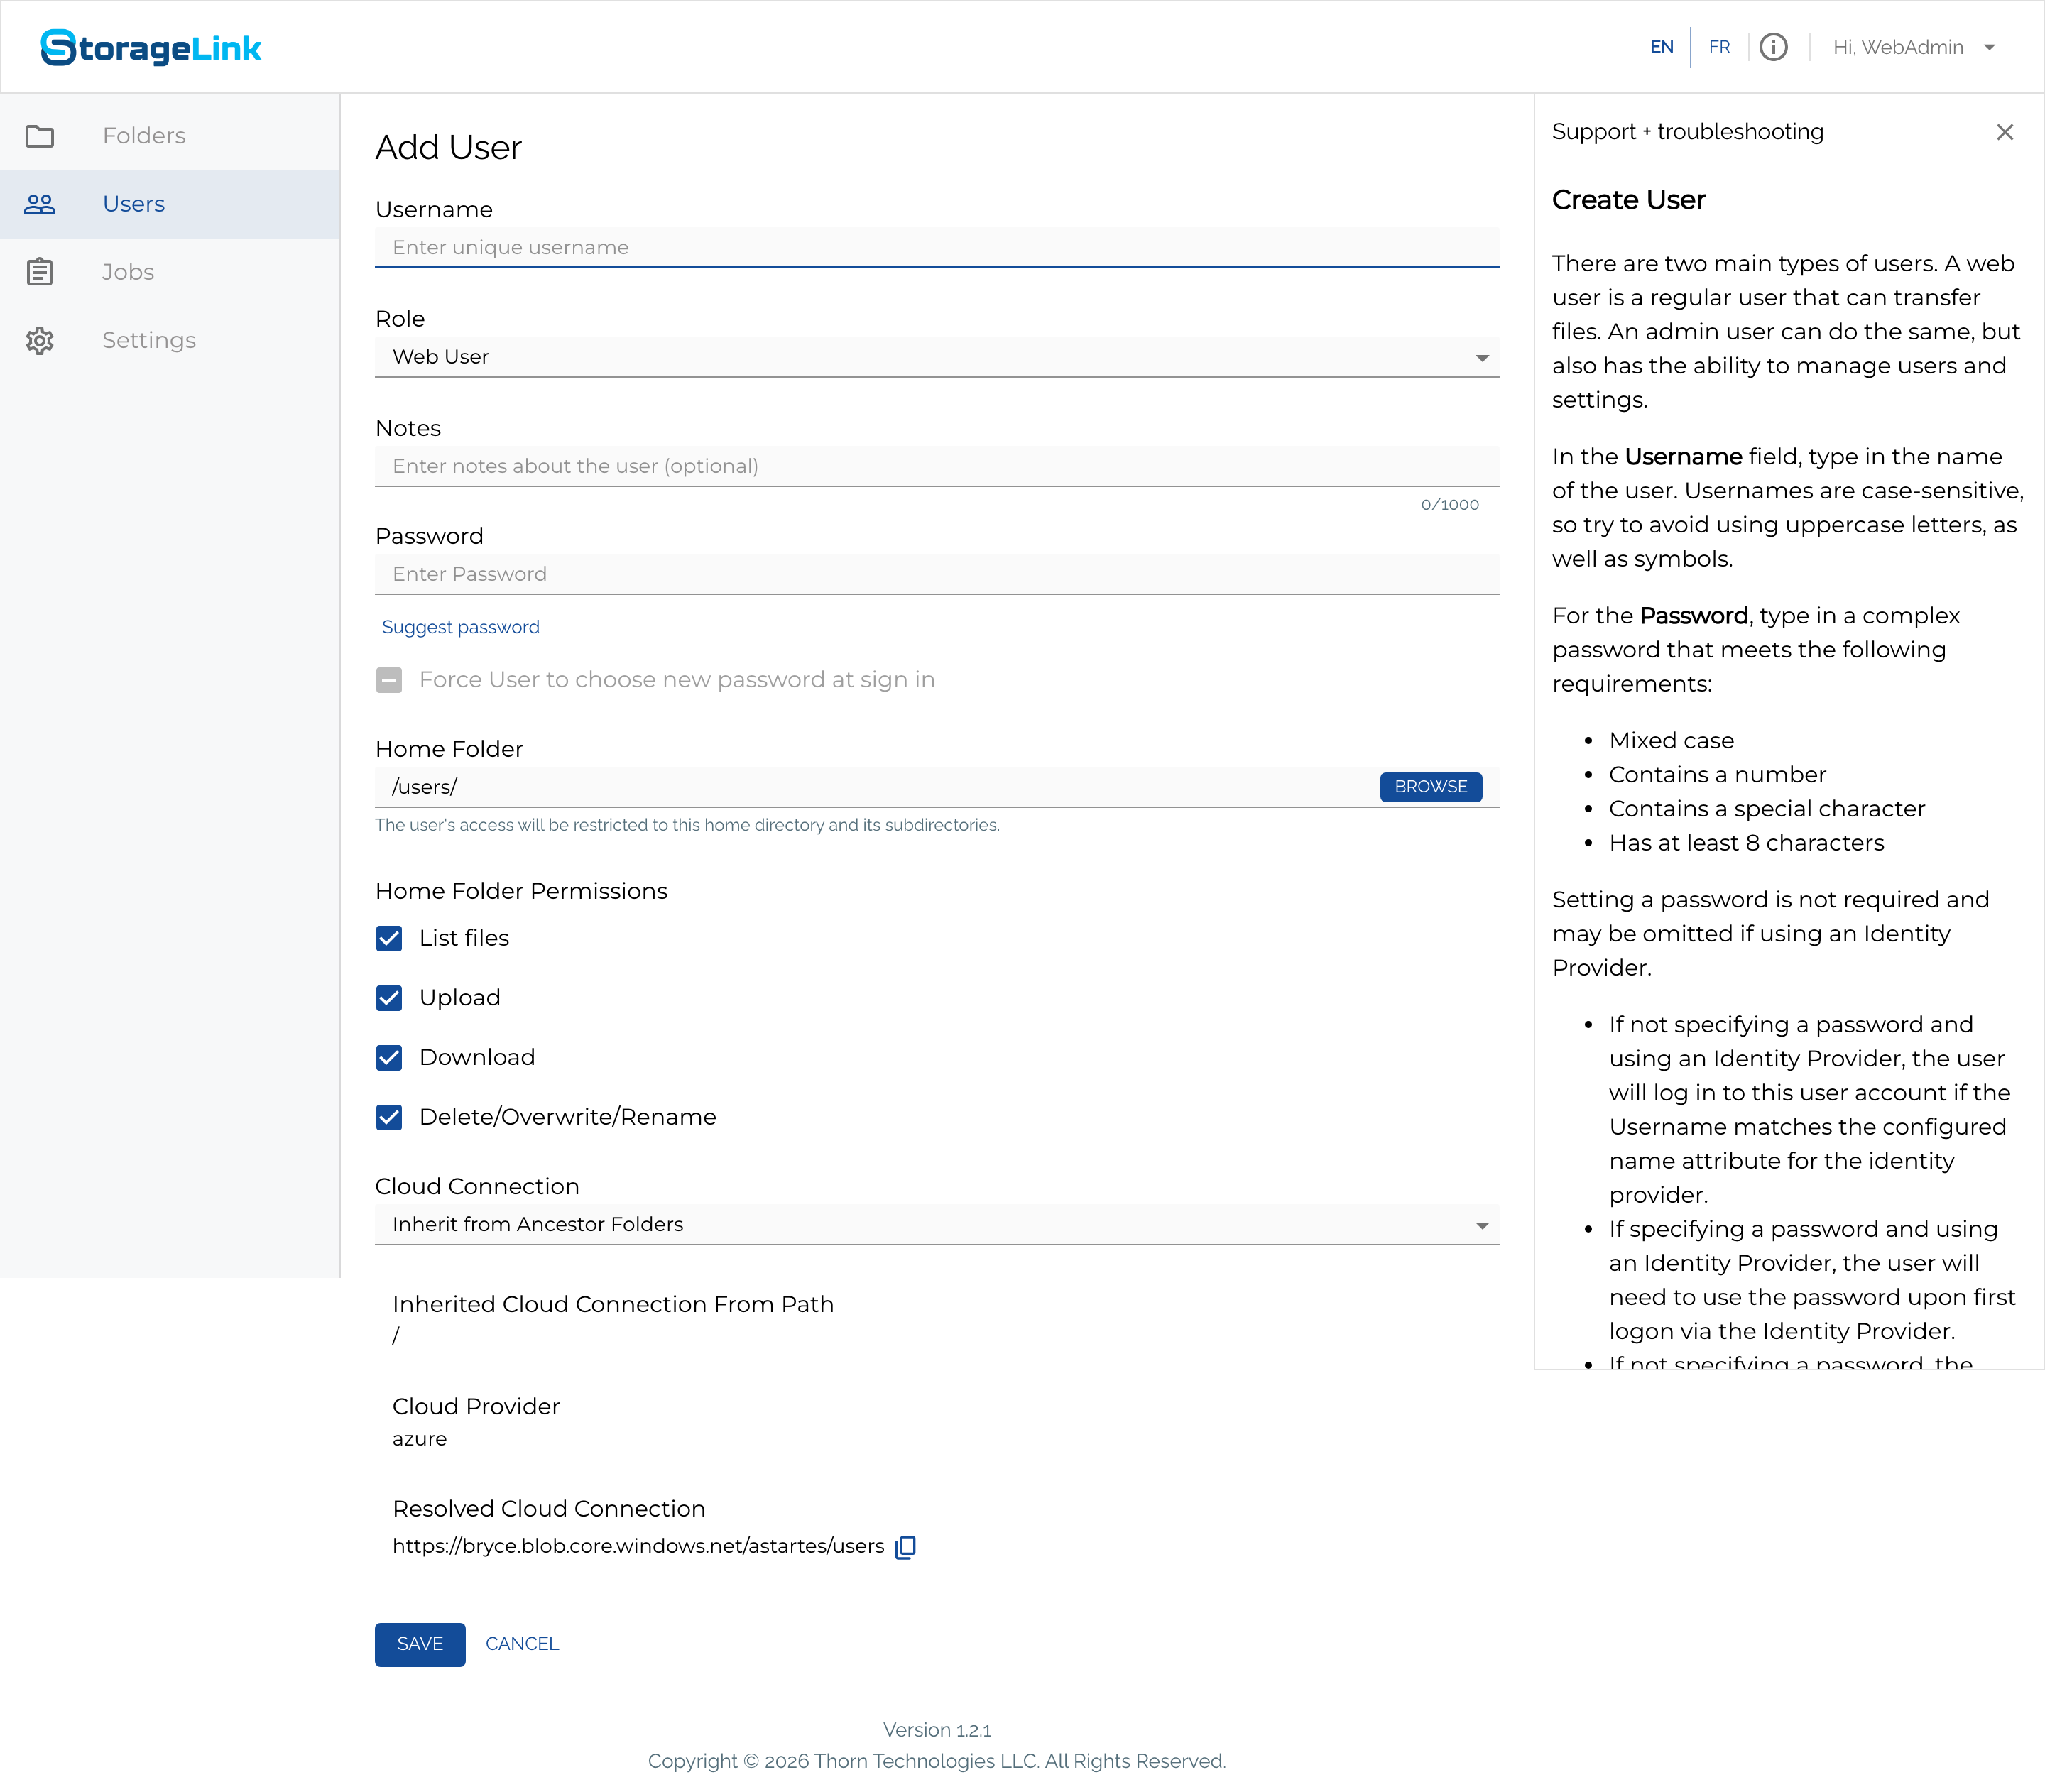The image size is (2045, 1792).
Task: Open the Users section
Action: tap(170, 204)
